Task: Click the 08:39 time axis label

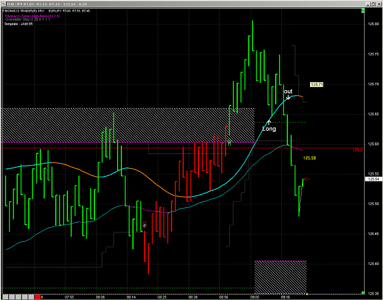Action: [193, 298]
